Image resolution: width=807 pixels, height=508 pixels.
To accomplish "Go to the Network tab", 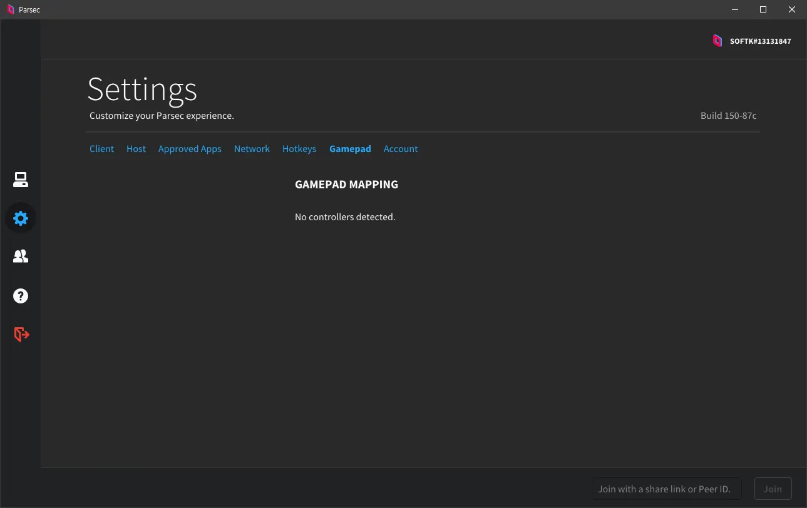I will click(252, 149).
